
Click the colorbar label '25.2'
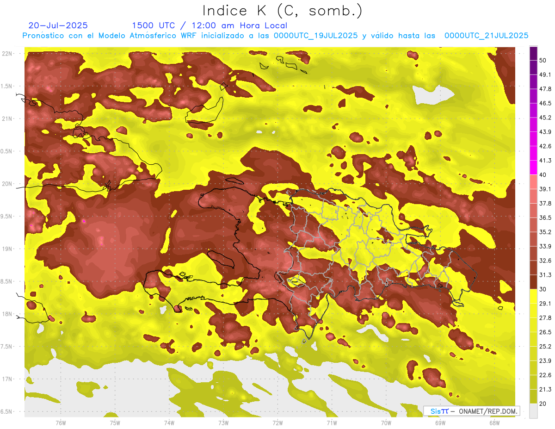click(x=545, y=347)
